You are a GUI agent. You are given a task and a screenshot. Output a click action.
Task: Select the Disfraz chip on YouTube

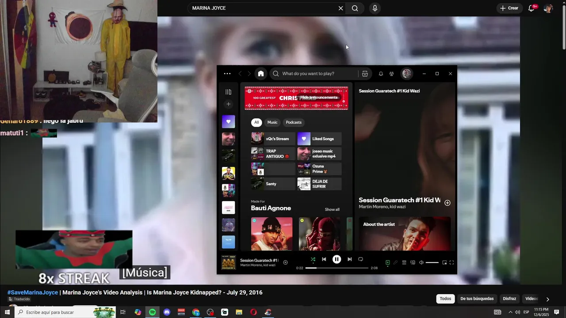pos(510,299)
